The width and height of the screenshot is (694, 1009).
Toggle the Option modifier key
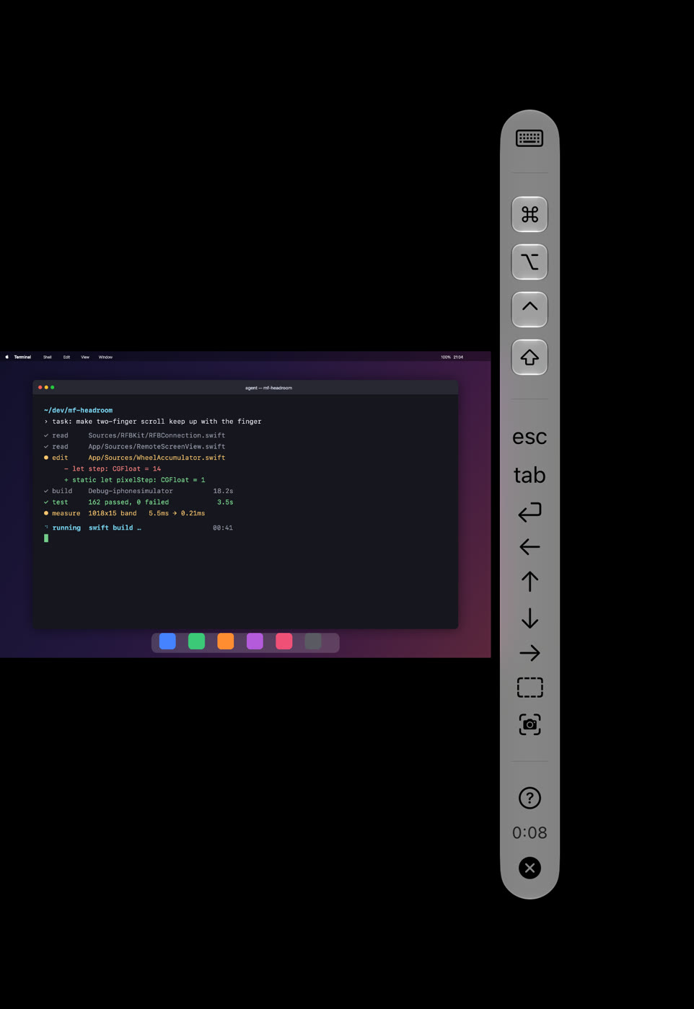click(530, 262)
